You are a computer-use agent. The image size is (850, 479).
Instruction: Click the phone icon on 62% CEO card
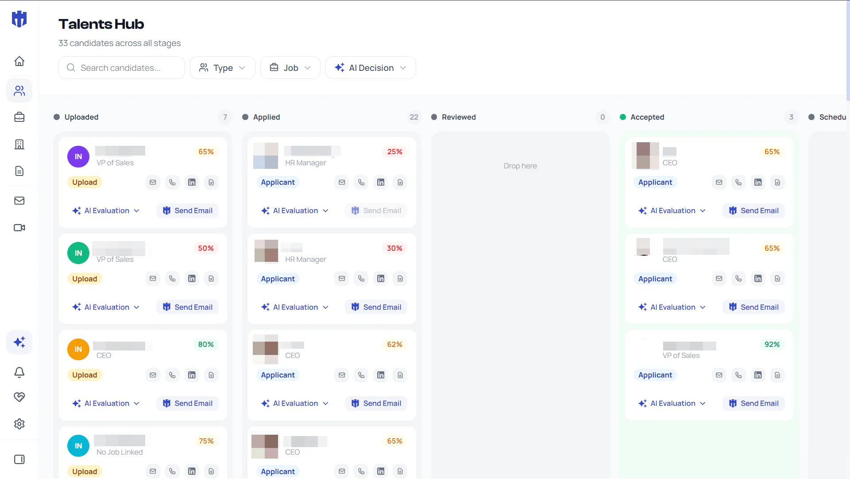click(361, 375)
